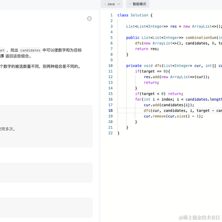Click description text '返回这些组合。'

(x=18, y=56)
